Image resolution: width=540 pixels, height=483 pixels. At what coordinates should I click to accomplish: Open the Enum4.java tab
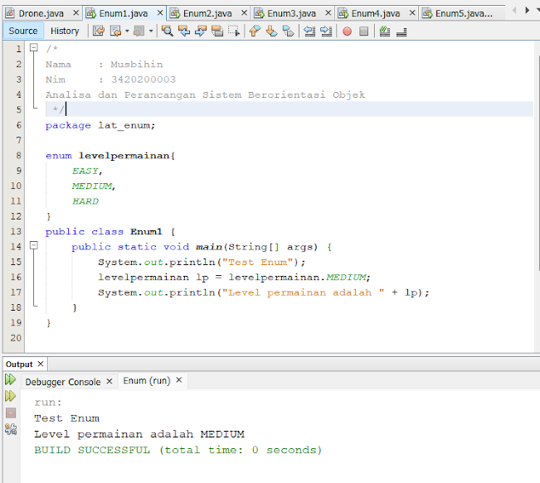[x=376, y=13]
